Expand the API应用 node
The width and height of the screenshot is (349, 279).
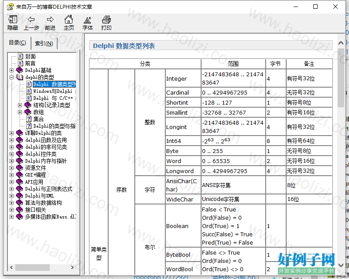pyautogui.click(x=11, y=182)
